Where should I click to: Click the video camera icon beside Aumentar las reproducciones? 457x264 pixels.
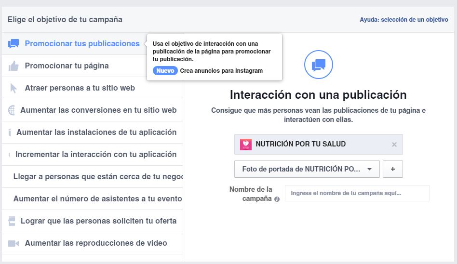[13, 243]
